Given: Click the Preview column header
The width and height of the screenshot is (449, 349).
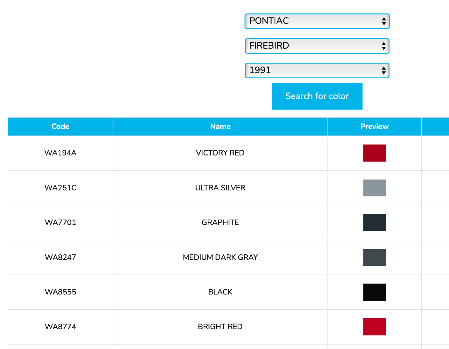Looking at the screenshot, I should tap(374, 126).
